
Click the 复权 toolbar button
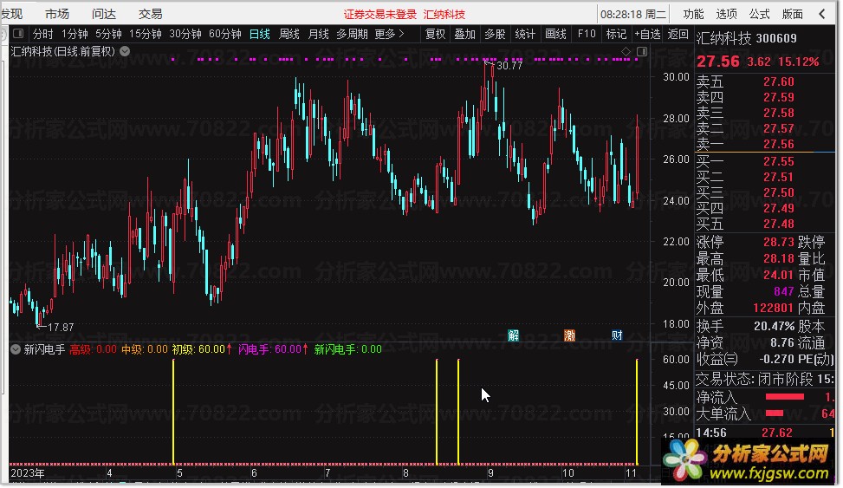[436, 35]
